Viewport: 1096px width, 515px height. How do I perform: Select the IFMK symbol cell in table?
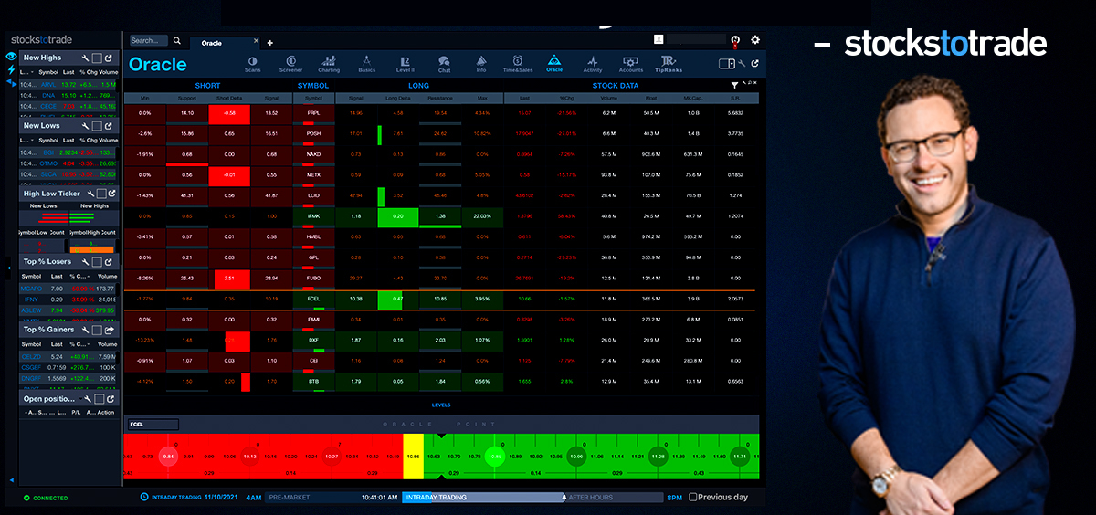[x=313, y=216]
